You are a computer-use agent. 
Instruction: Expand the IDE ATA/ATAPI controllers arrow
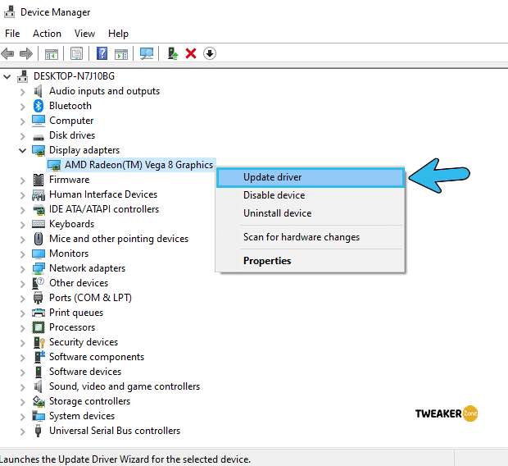coord(22,210)
